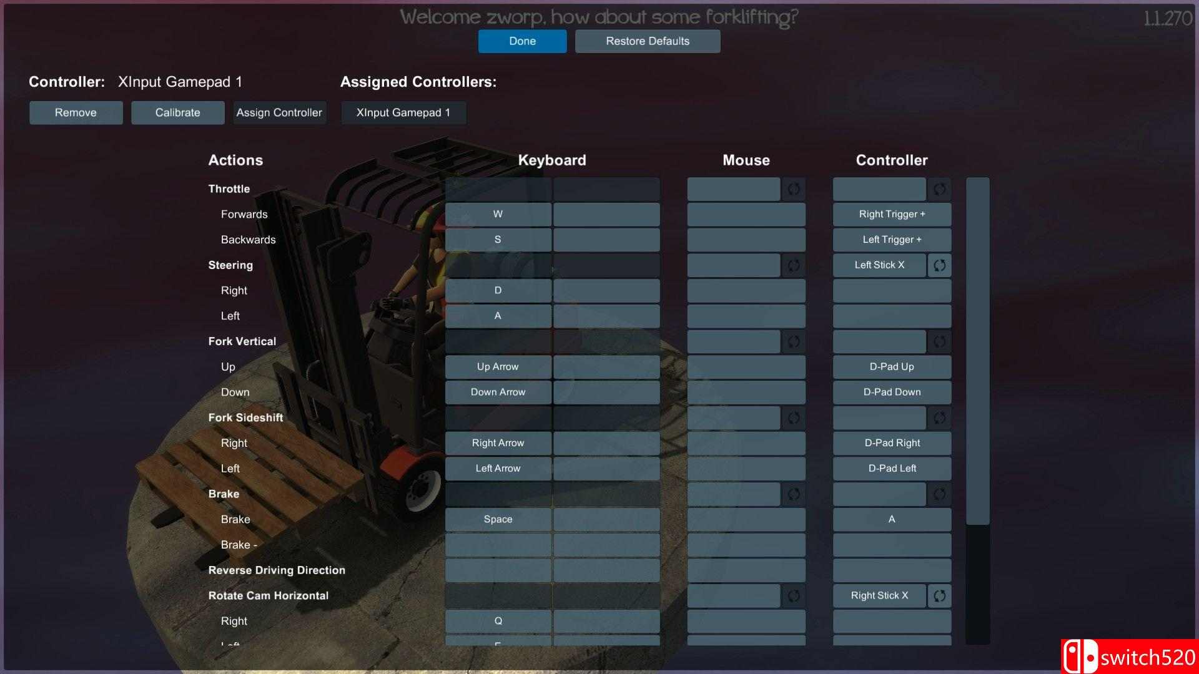Click invert icon in Fork Sideshift controller row
Image resolution: width=1199 pixels, height=674 pixels.
pos(939,418)
